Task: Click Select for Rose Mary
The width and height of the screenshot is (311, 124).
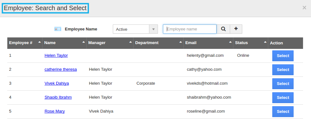Action: click(283, 112)
